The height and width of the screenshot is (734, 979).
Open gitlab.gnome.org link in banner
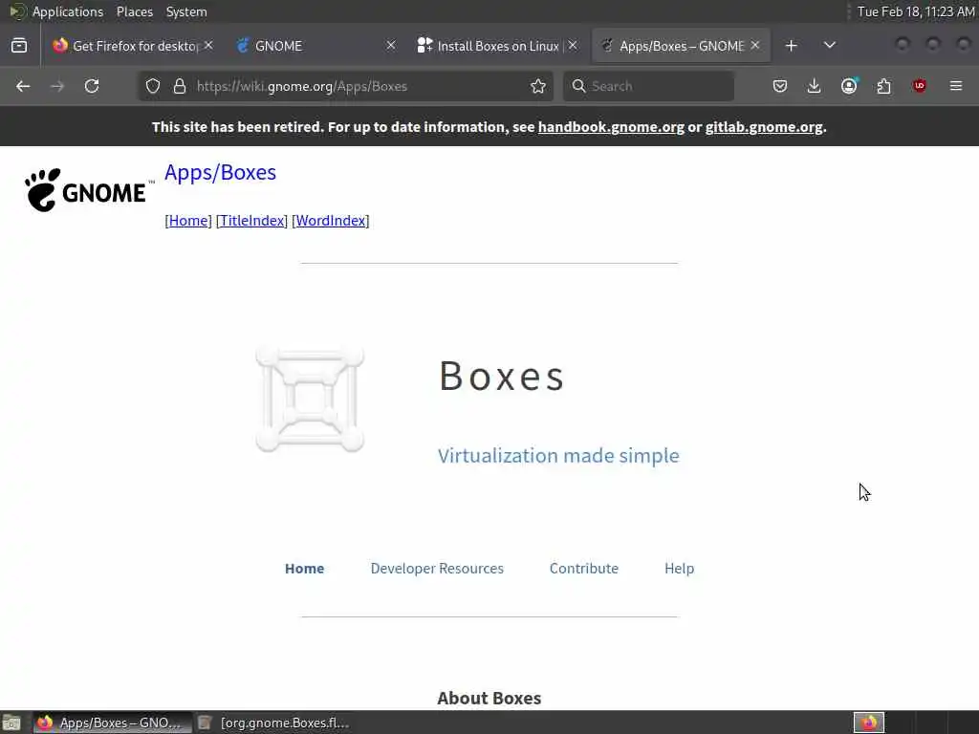764,127
